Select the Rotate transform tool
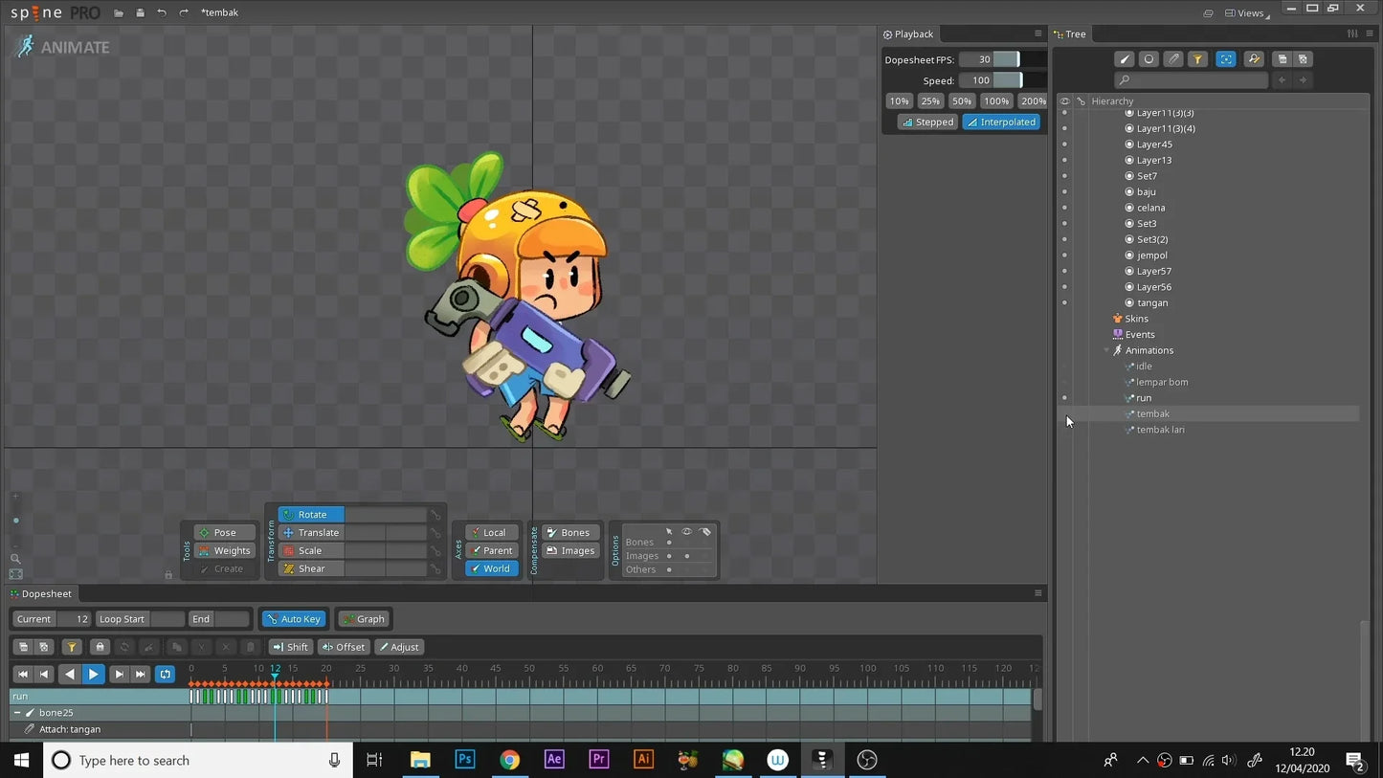 [x=311, y=514]
